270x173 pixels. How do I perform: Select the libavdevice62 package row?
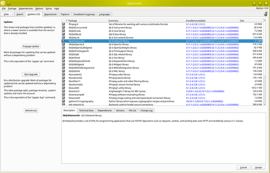162,78
